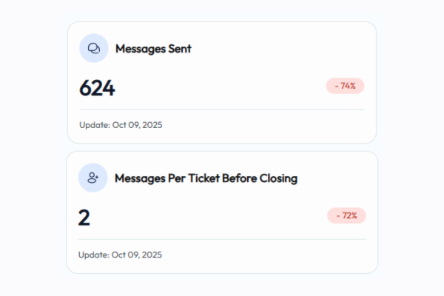This screenshot has height=296, width=444.
Task: Click blank area right of Before Closing title
Action: [x=333, y=178]
